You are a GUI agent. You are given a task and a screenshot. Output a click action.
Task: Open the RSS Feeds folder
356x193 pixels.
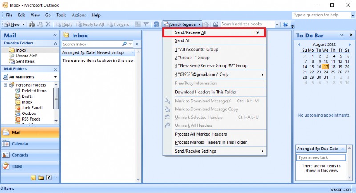pos(31,119)
